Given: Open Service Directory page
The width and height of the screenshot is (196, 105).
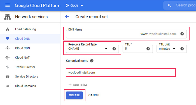Looking at the screenshot, I should click(x=30, y=77).
